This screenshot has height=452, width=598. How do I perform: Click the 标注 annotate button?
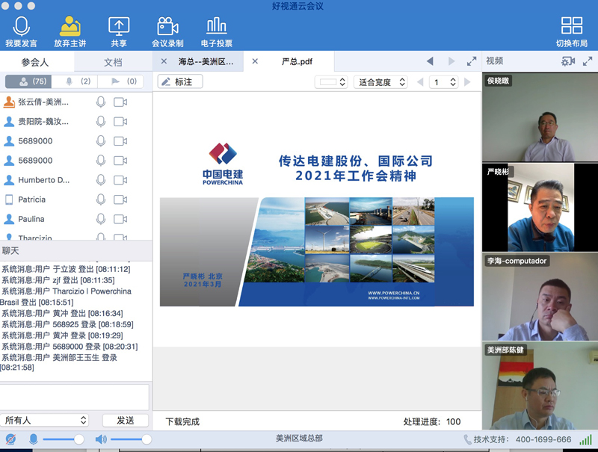pyautogui.click(x=180, y=82)
